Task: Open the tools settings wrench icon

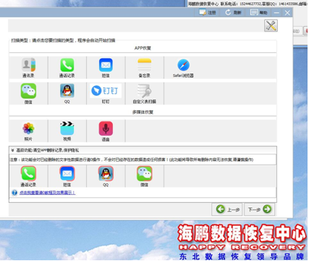Action: pos(271,25)
